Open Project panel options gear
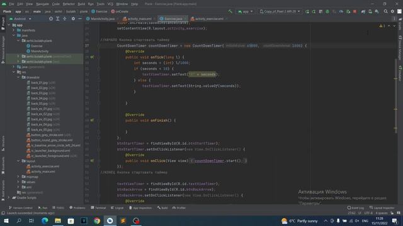This screenshot has height=226, width=403. coord(73,19)
